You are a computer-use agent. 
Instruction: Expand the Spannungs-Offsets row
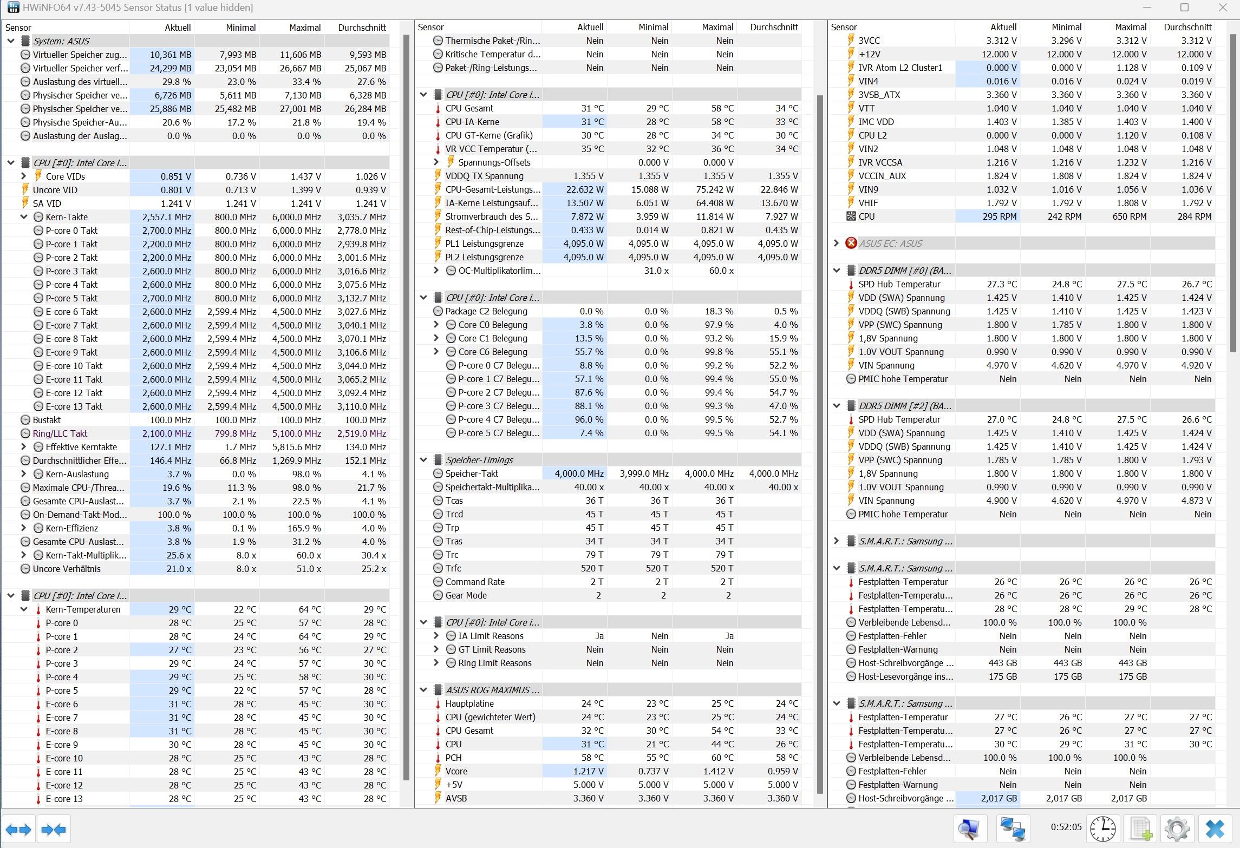436,162
